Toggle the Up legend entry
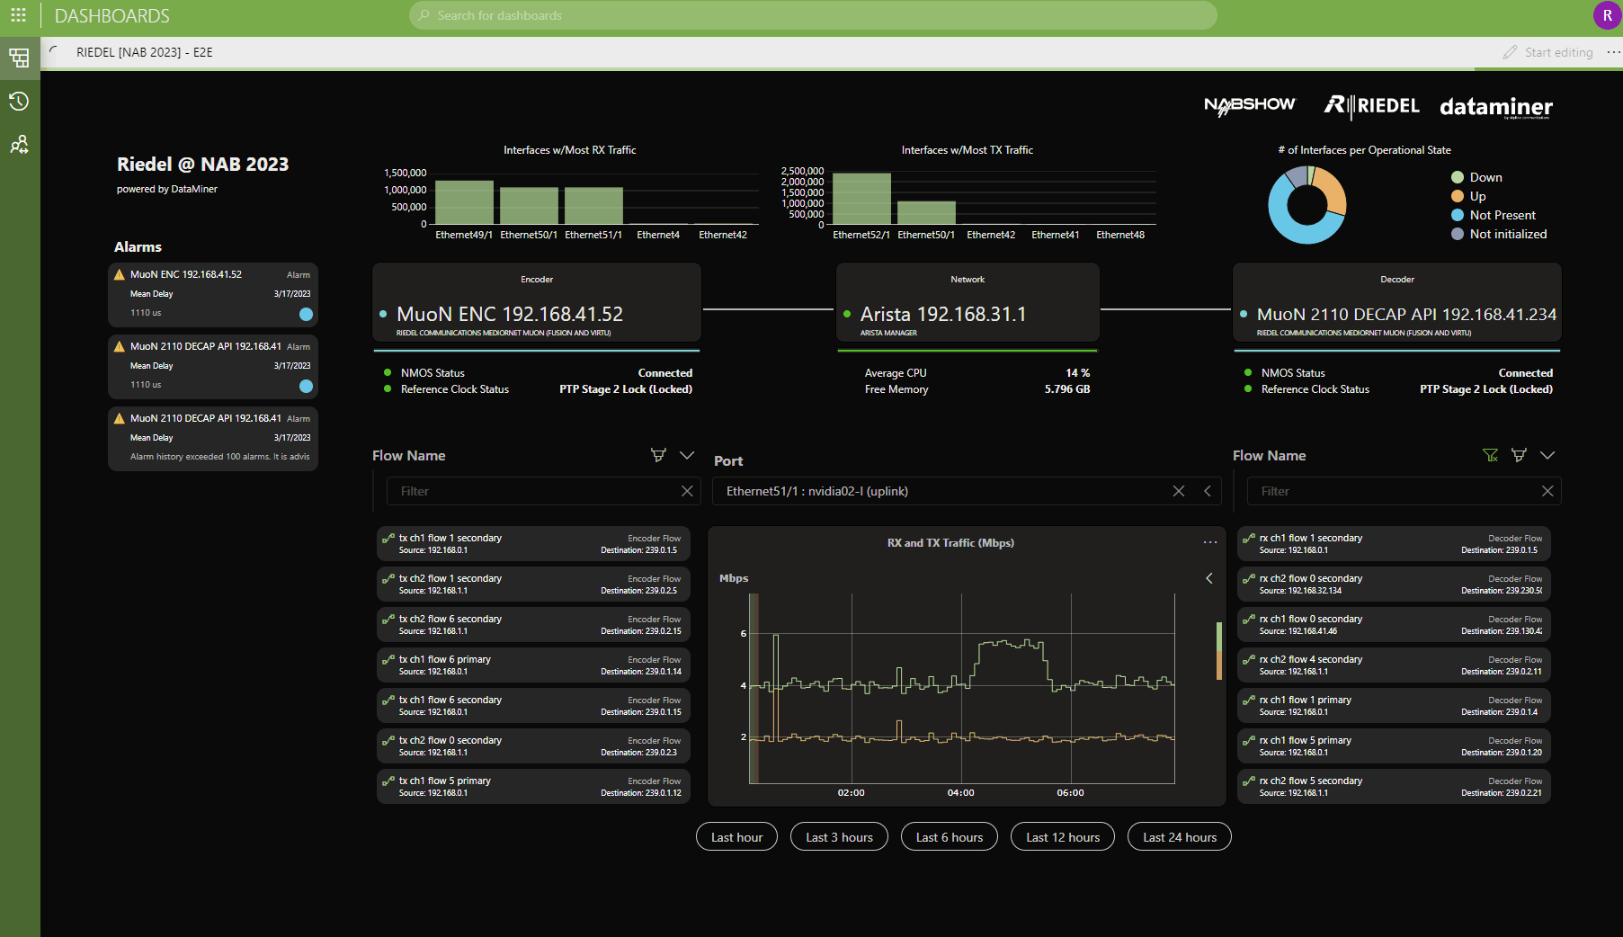1623x937 pixels. point(1468,196)
